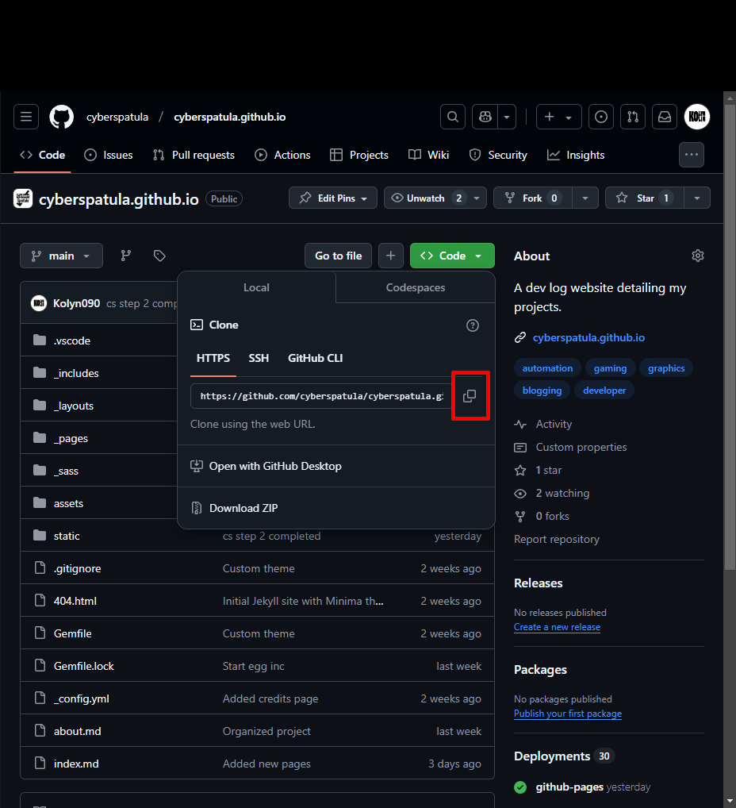Screen dimensions: 736x808
Task: Copy the repository clone URL
Action: coord(470,395)
